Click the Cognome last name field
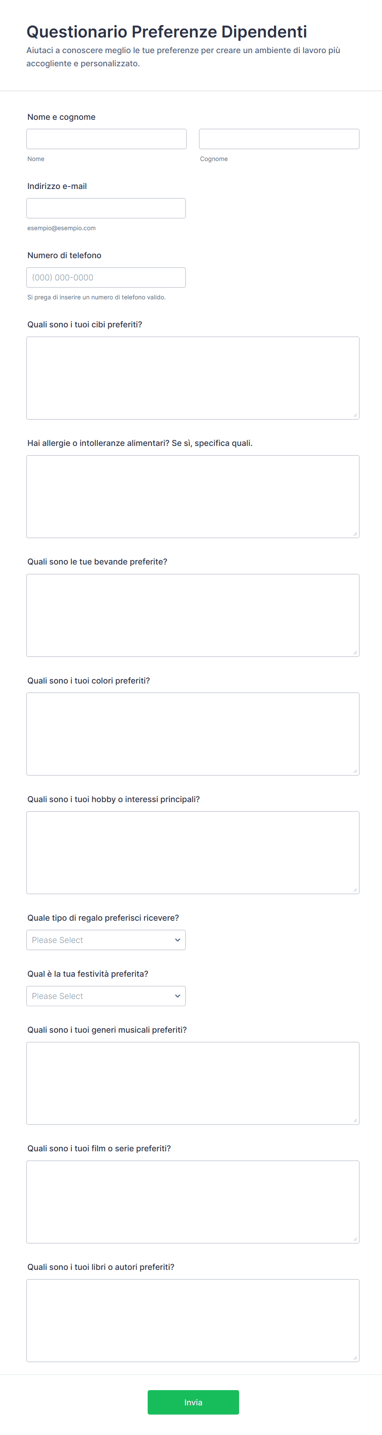This screenshot has width=382, height=1435. click(x=278, y=139)
